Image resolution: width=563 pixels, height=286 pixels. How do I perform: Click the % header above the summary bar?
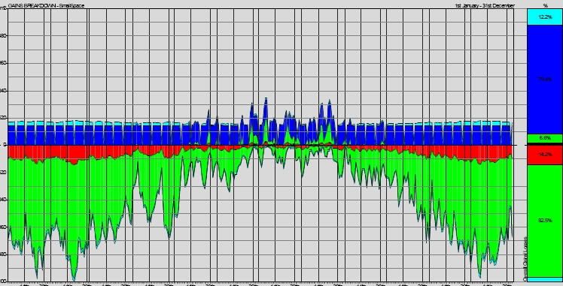click(546, 5)
